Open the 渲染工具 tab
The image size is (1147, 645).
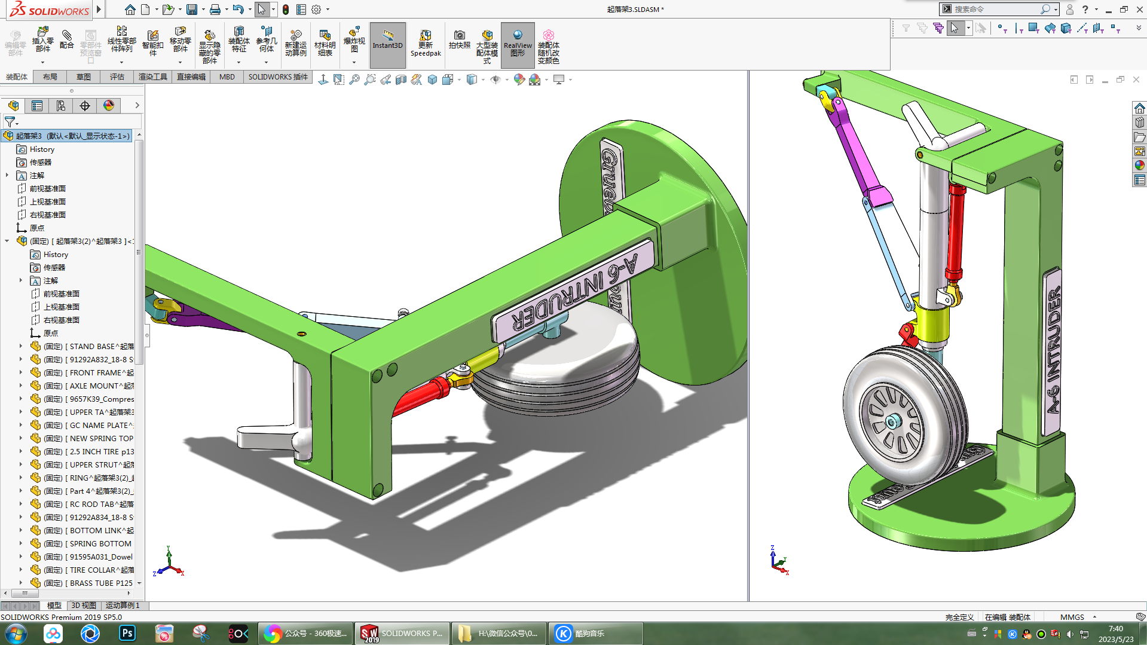point(153,77)
